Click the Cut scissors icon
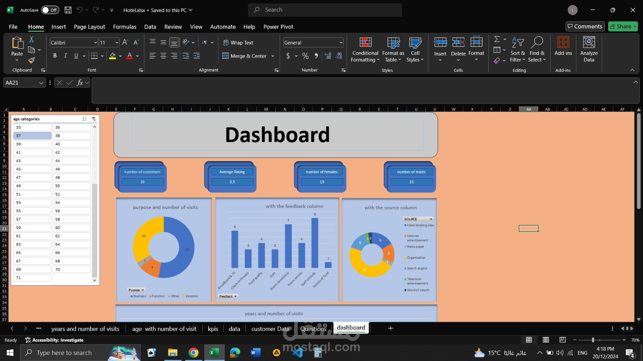Image resolution: width=643 pixels, height=361 pixels. tap(32, 39)
